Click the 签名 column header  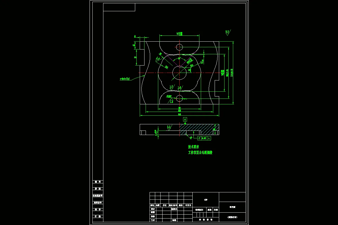181,205
